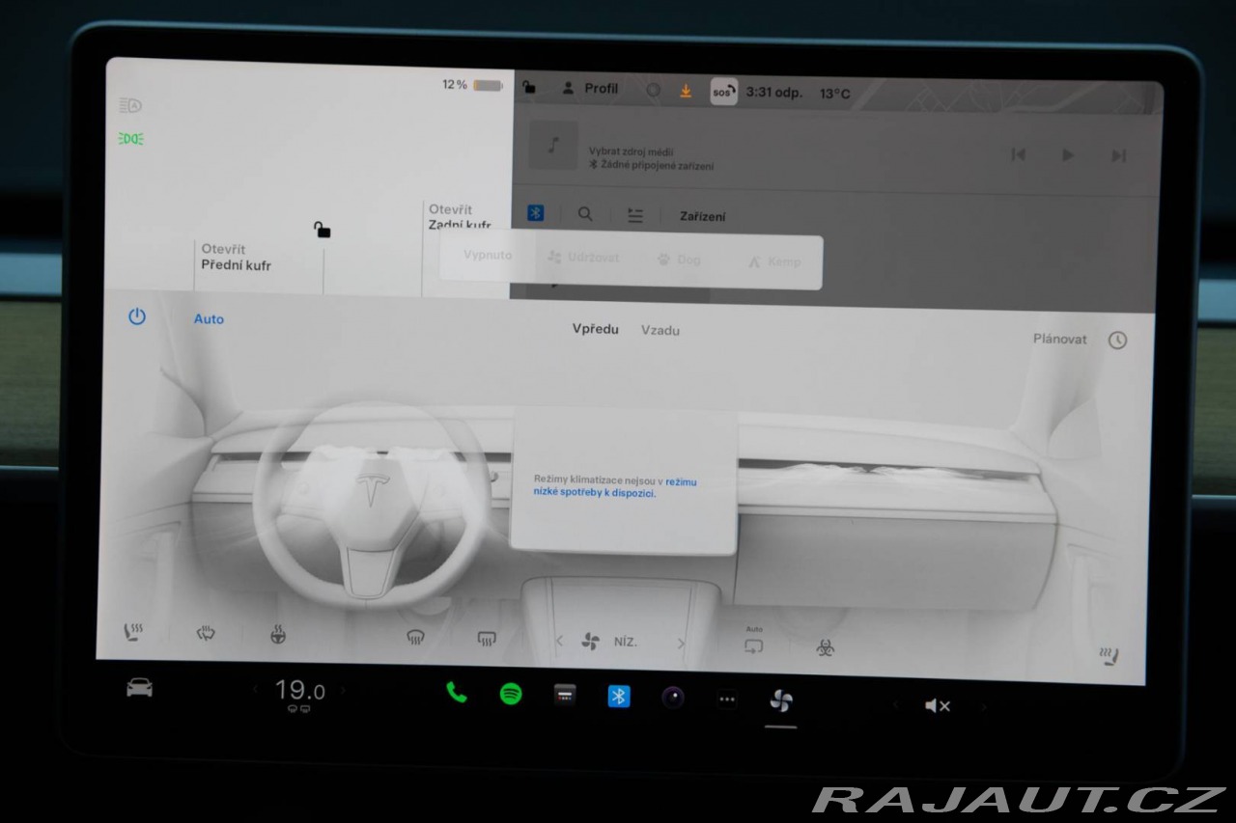The height and width of the screenshot is (823, 1236).
Task: Enable steering wheel heating
Action: click(x=278, y=635)
